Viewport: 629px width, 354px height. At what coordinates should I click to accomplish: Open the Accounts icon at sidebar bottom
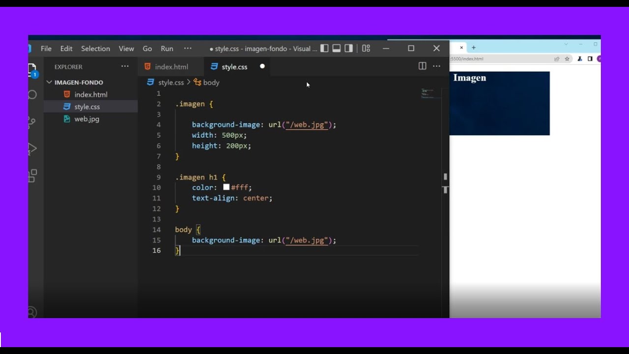[32, 313]
